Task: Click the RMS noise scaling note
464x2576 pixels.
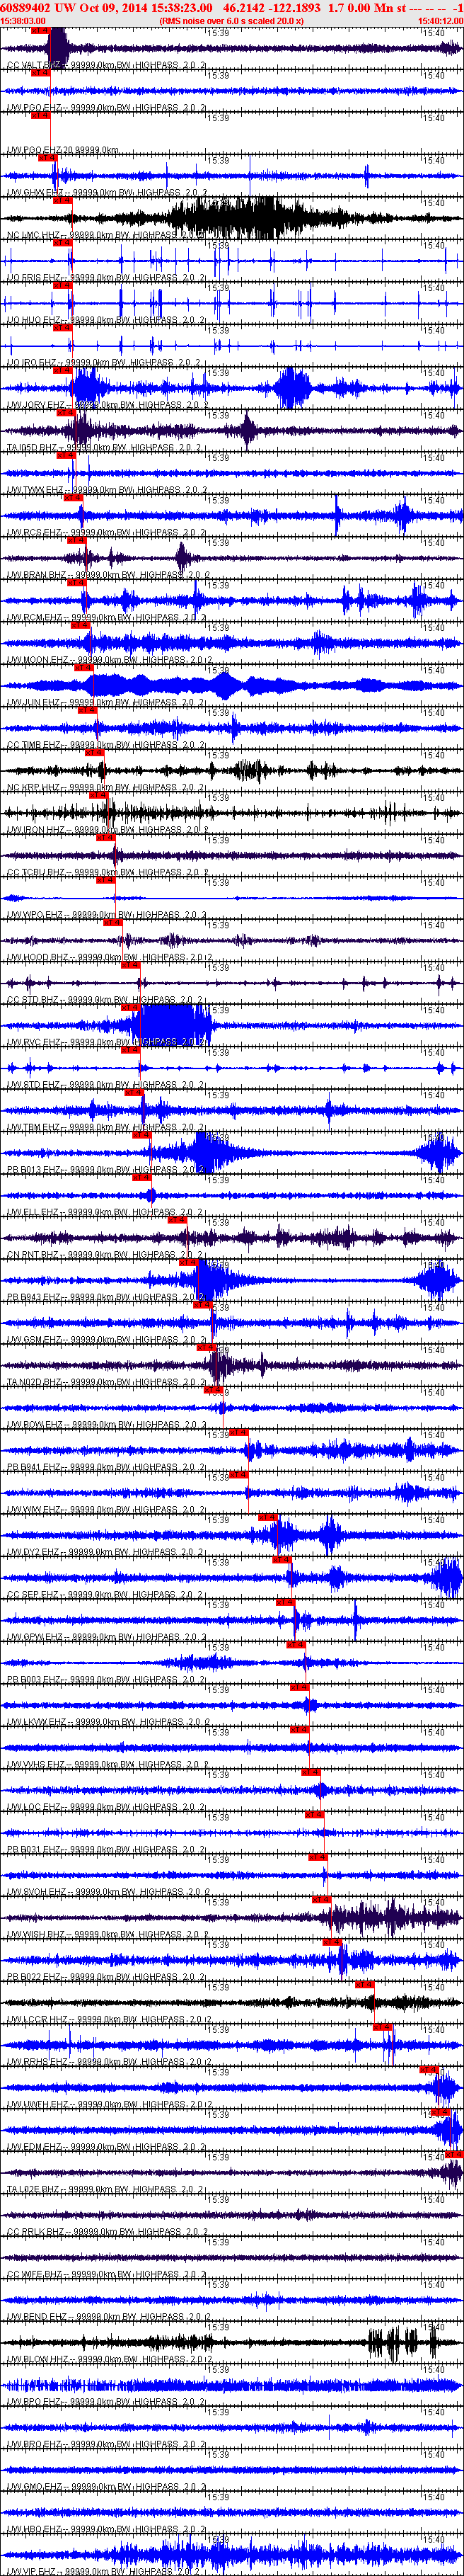Action: click(231, 20)
